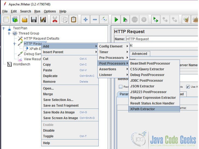Click the Test Plan flask icon
Screen dimensions: 199x149
[9, 28]
